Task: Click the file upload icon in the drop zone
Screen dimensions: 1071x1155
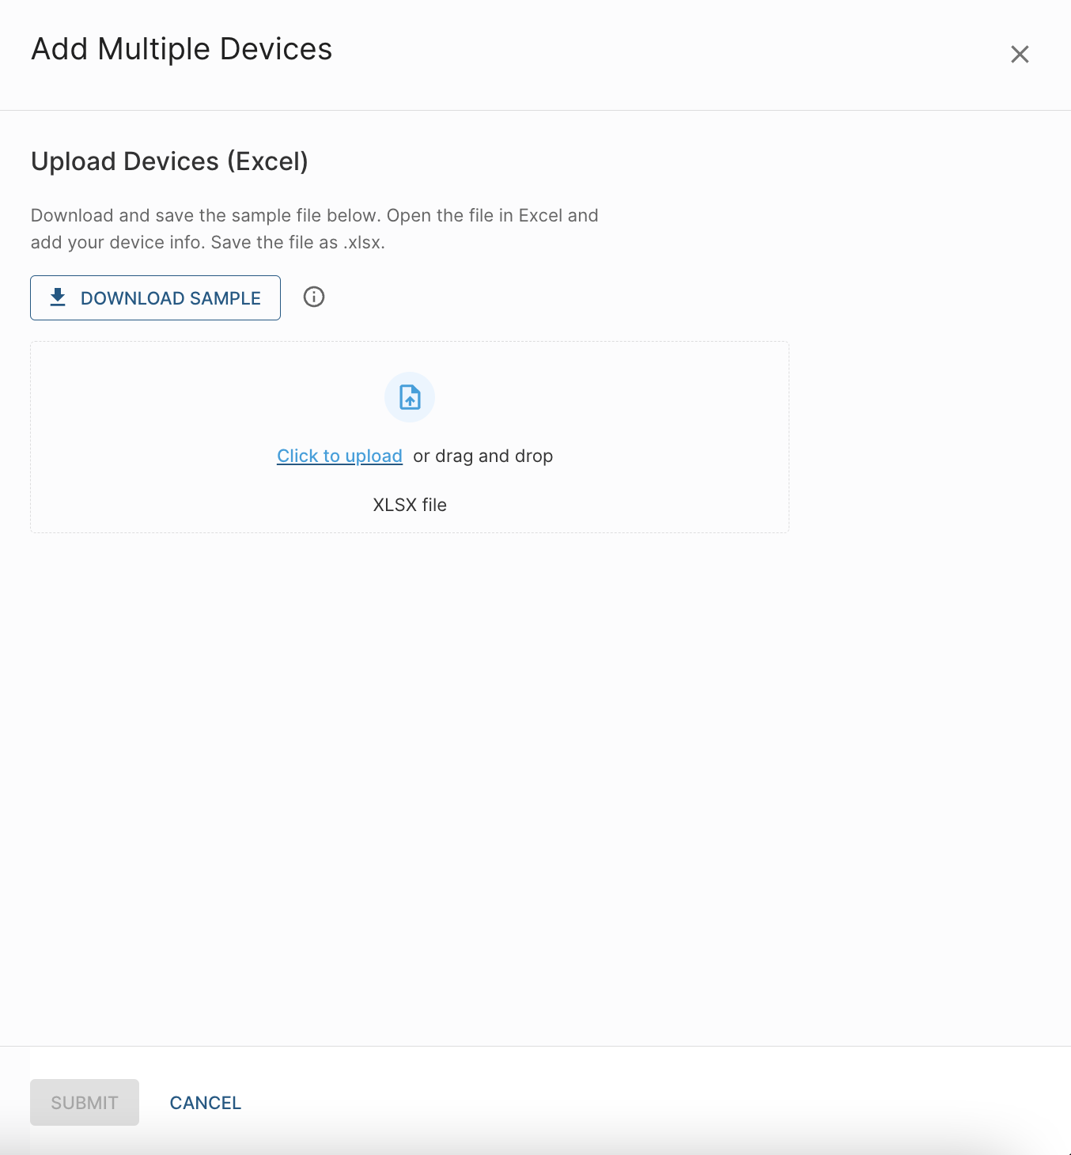Action: point(410,397)
